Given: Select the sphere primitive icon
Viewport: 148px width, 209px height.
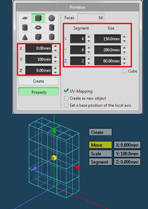Looking at the screenshot, I should (52, 18).
